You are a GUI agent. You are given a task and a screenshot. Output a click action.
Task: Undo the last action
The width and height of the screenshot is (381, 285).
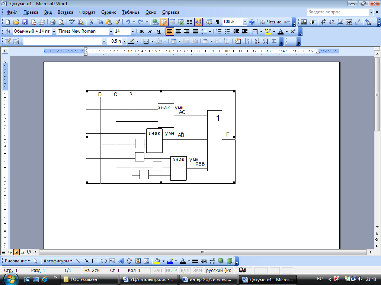[128, 22]
